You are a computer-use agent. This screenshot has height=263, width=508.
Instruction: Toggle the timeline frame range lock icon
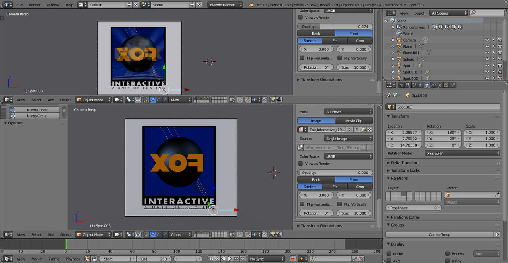[x=94, y=259]
